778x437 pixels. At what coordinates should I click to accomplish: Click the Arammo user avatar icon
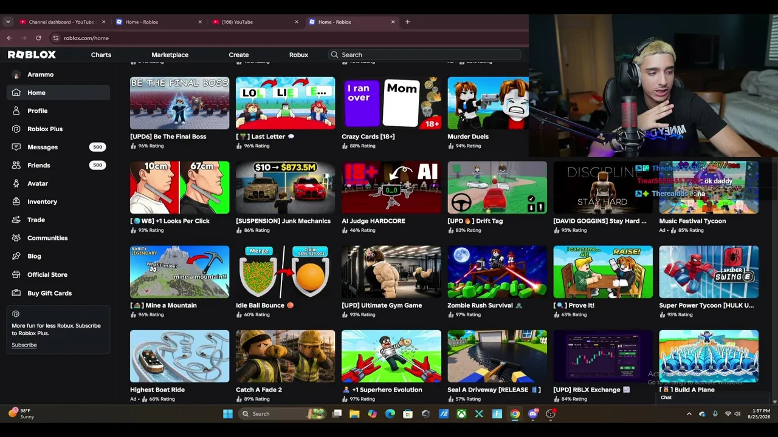click(x=16, y=74)
